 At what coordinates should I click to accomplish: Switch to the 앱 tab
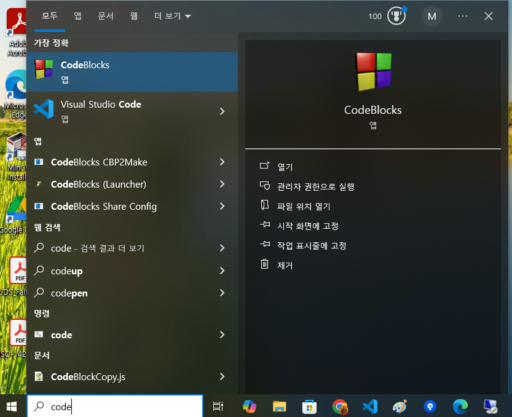(x=77, y=16)
